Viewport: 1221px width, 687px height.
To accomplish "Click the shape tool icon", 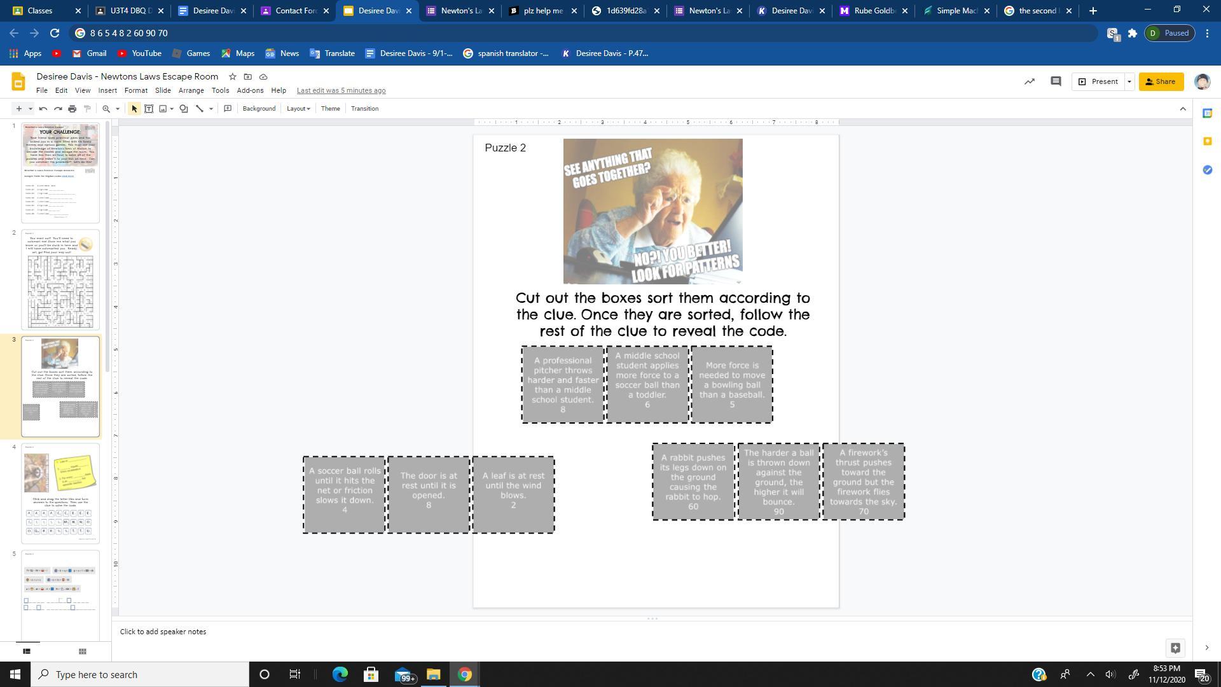I will [184, 109].
